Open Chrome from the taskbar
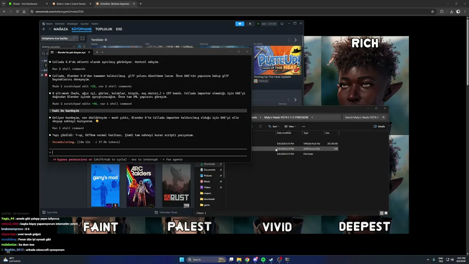 [247, 260]
